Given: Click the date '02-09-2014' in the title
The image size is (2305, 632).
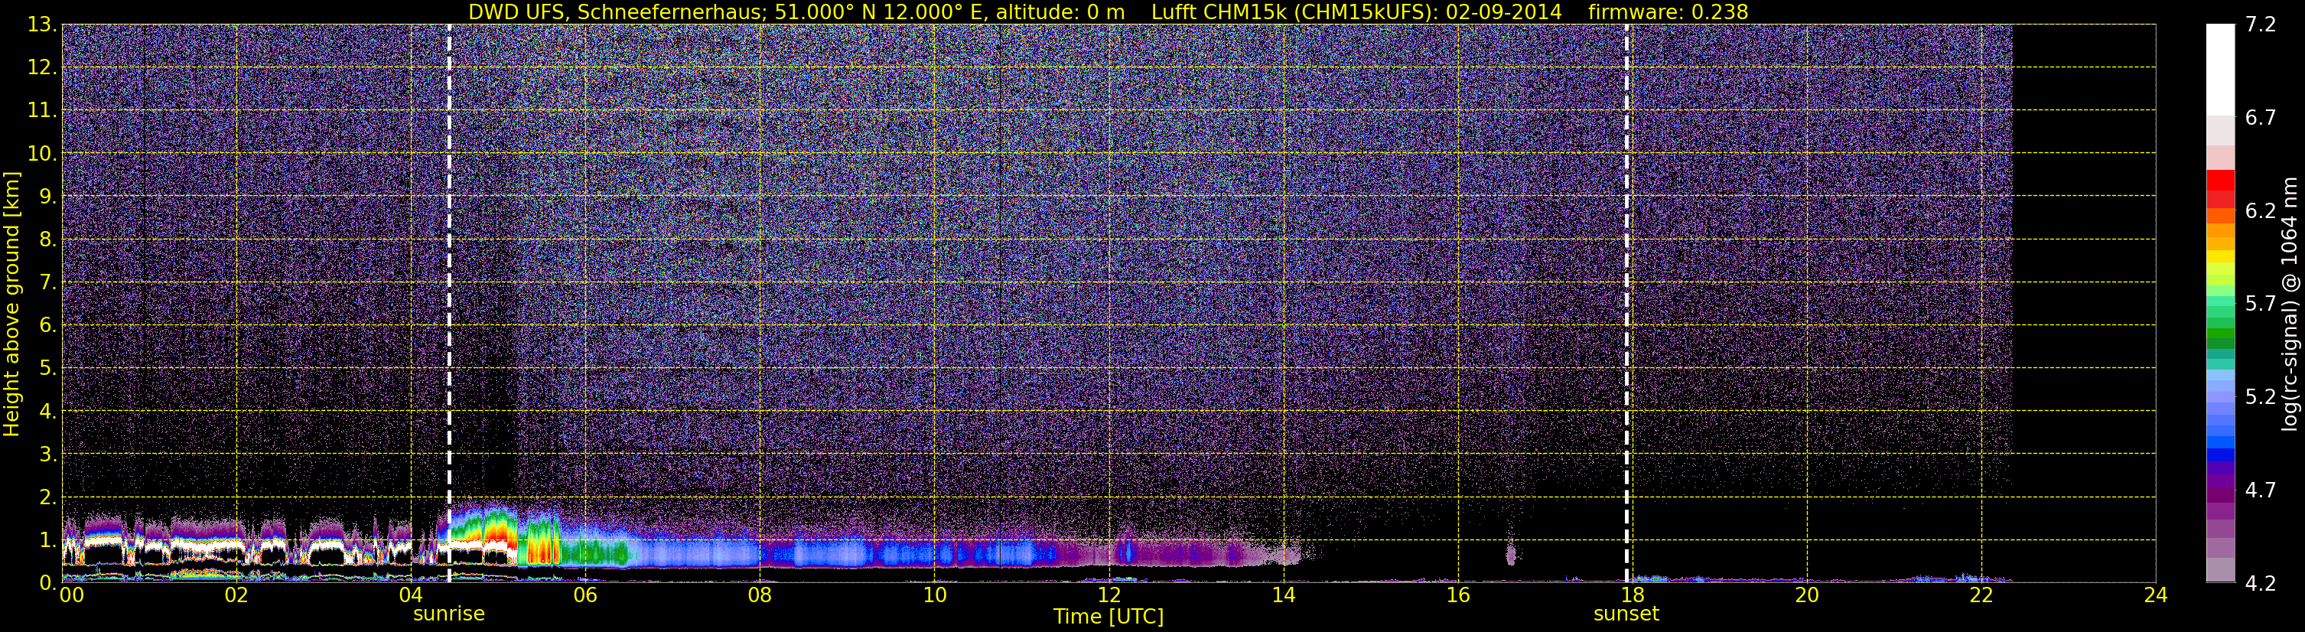Looking at the screenshot, I should tap(1503, 11).
